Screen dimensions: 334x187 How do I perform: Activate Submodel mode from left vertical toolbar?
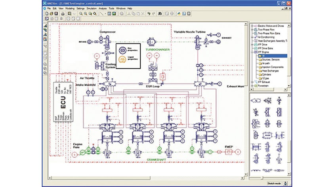tap(45, 30)
